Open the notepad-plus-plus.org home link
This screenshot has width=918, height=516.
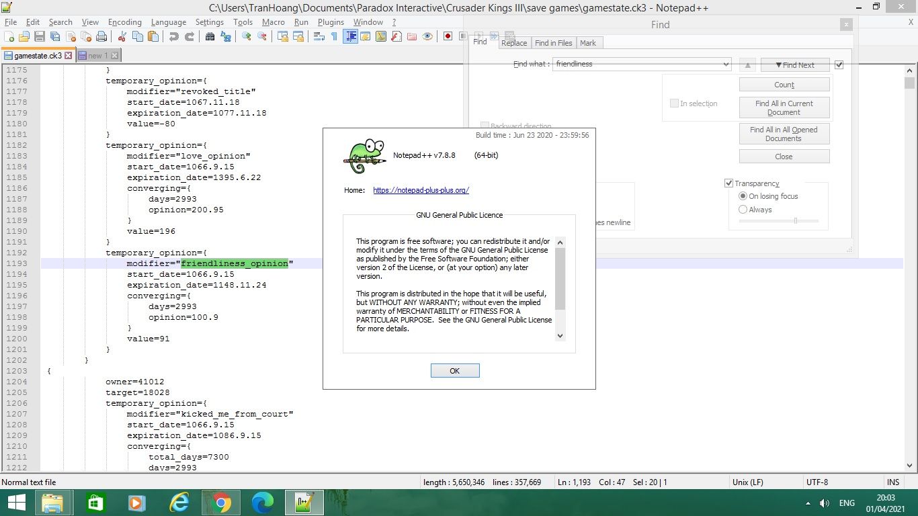point(421,190)
